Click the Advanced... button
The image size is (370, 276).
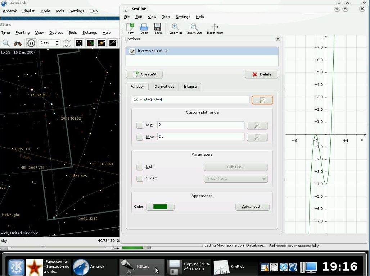[x=252, y=207]
